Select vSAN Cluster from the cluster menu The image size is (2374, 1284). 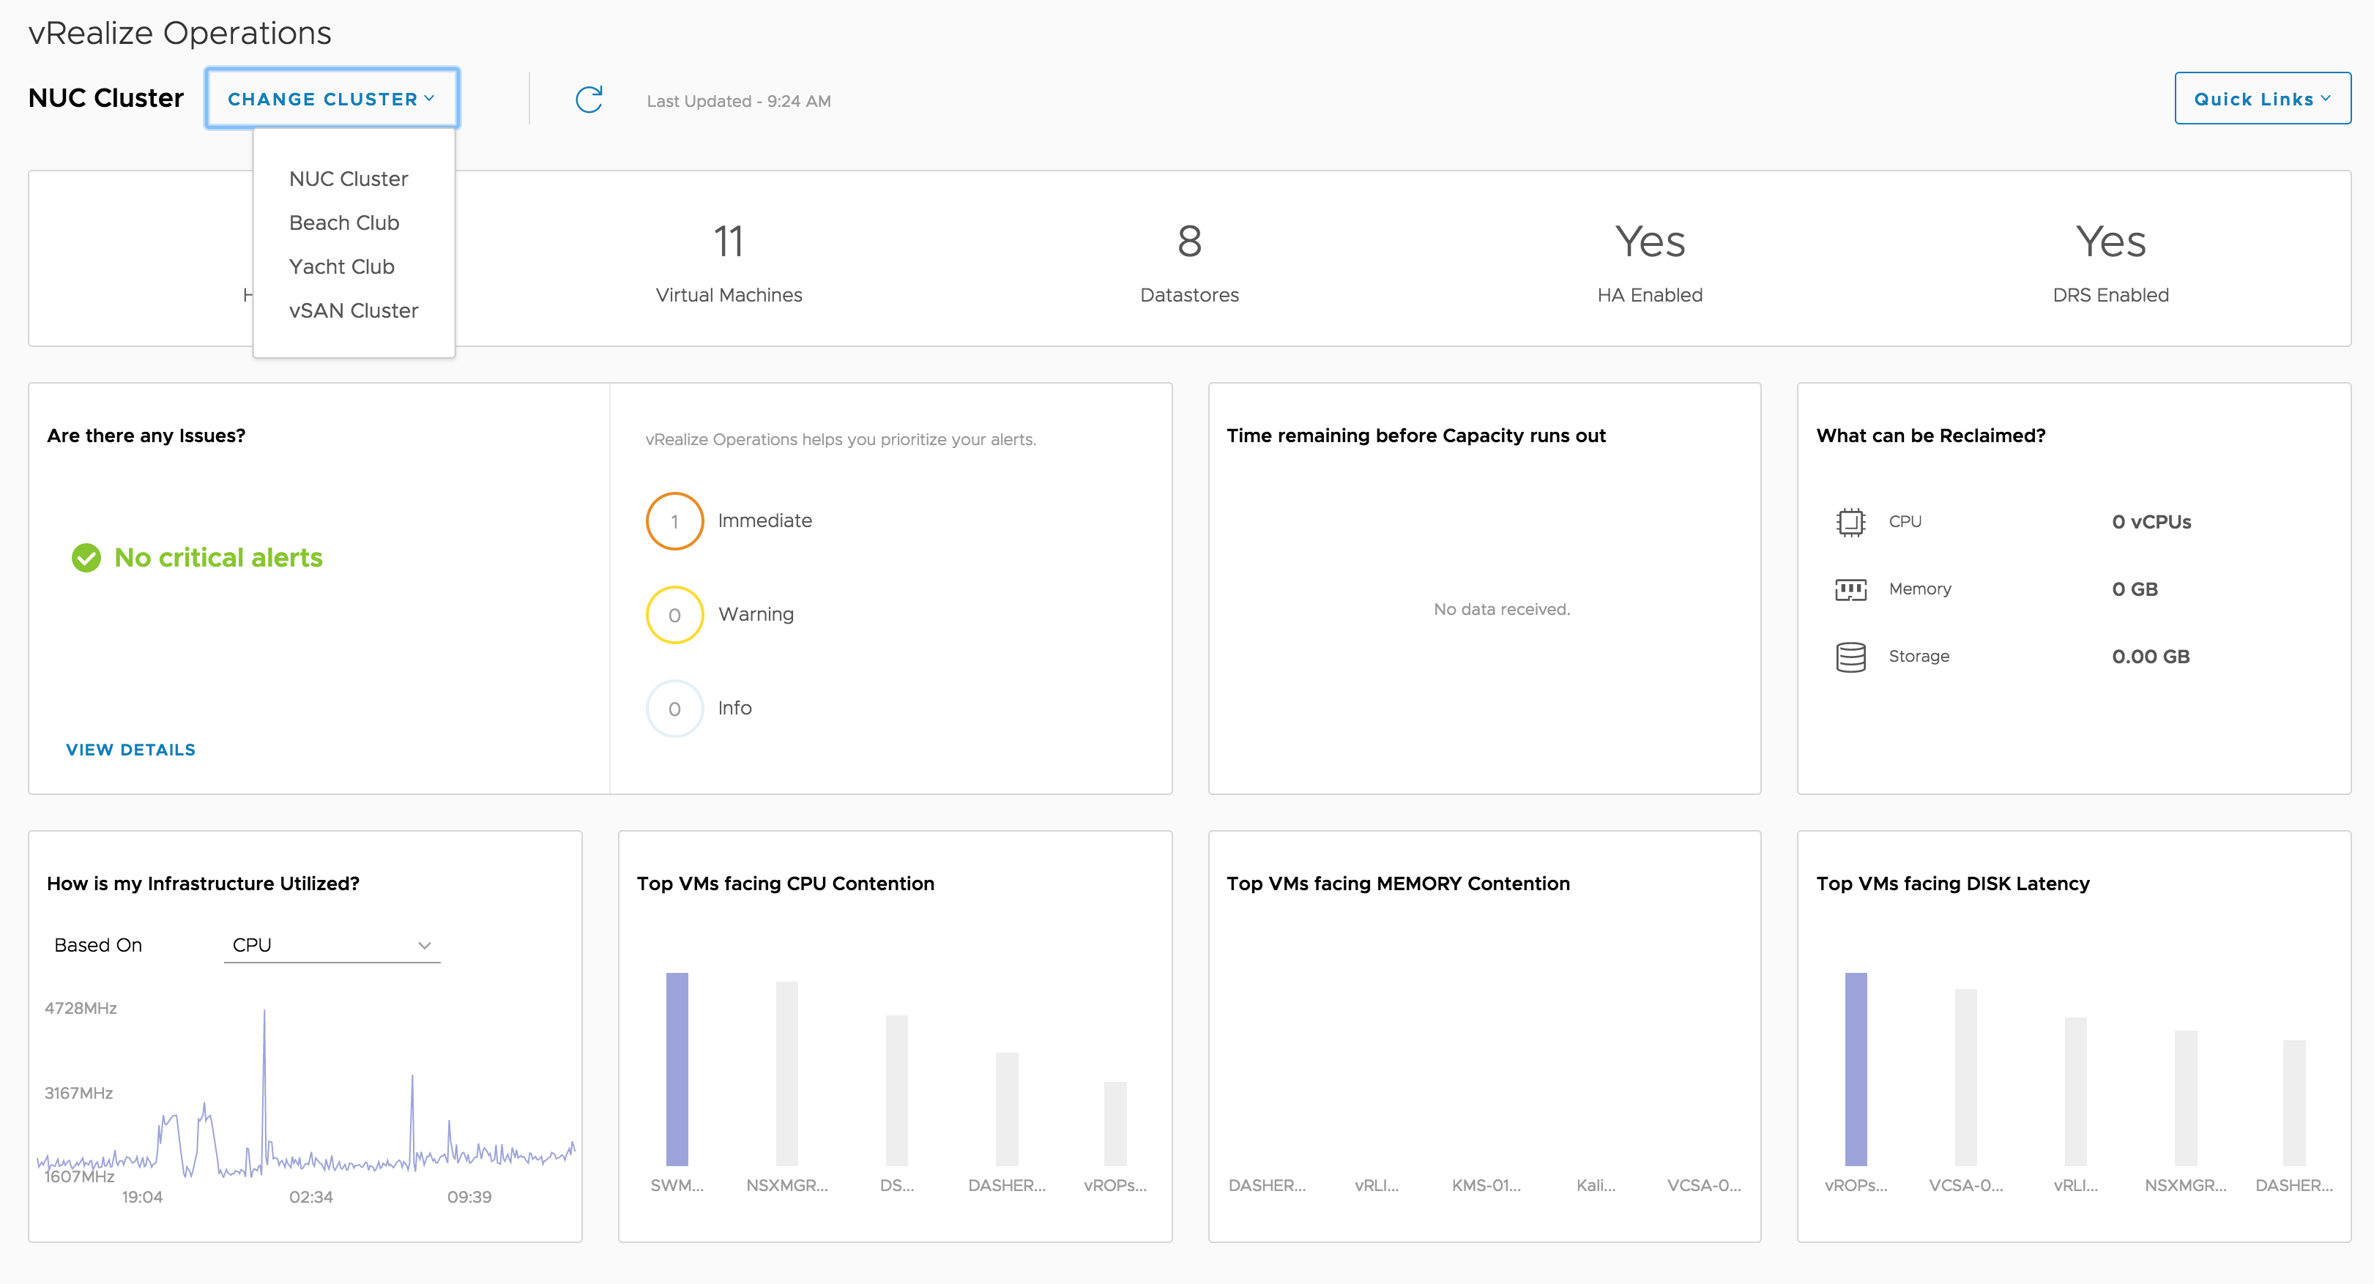pos(353,311)
